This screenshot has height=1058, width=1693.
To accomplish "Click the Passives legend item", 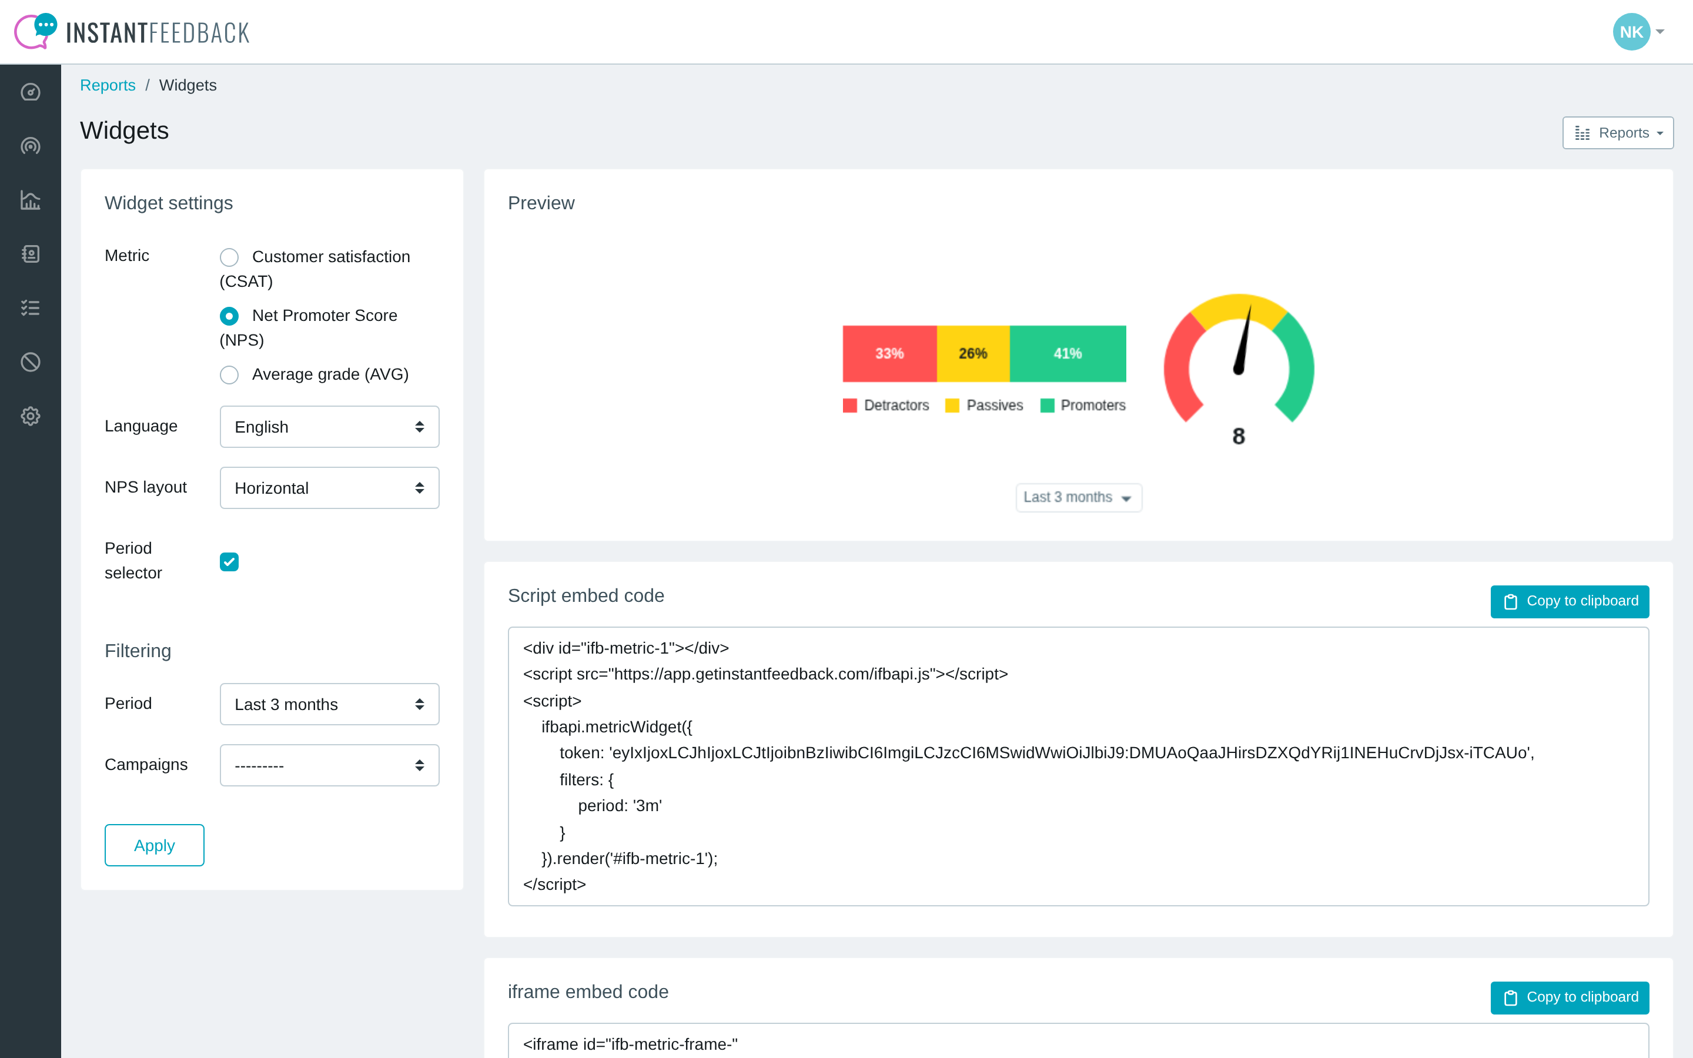I will [x=983, y=405].
